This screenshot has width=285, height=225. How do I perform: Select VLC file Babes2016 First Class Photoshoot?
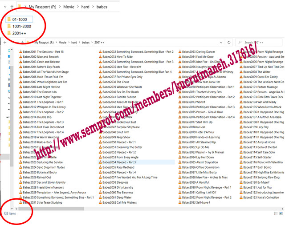pyautogui.click(x=41, y=127)
